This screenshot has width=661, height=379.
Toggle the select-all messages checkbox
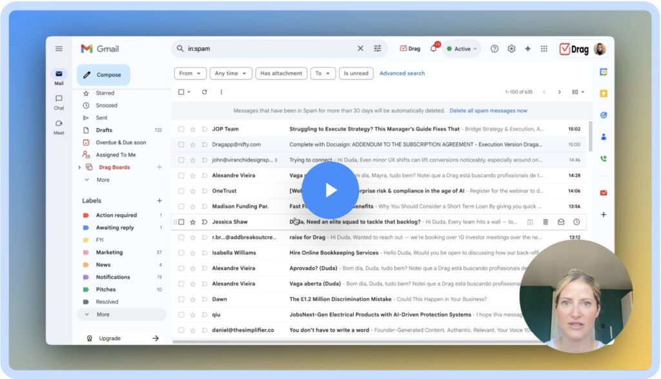[x=181, y=92]
